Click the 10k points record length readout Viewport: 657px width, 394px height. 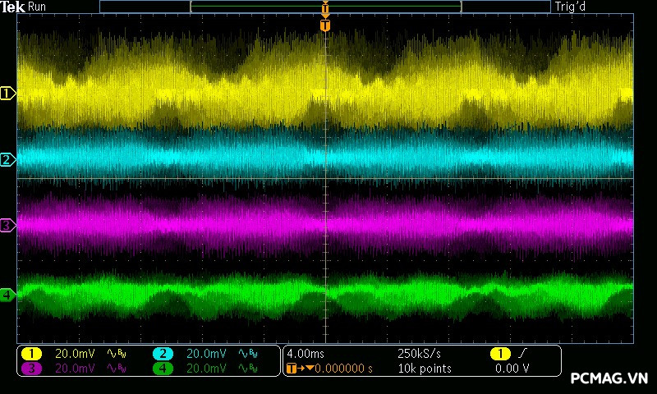424,369
